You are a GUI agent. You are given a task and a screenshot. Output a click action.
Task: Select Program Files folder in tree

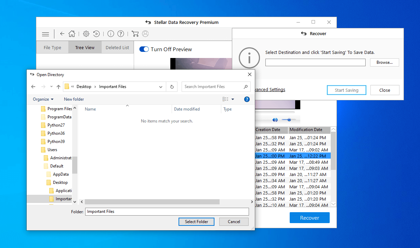(56, 109)
